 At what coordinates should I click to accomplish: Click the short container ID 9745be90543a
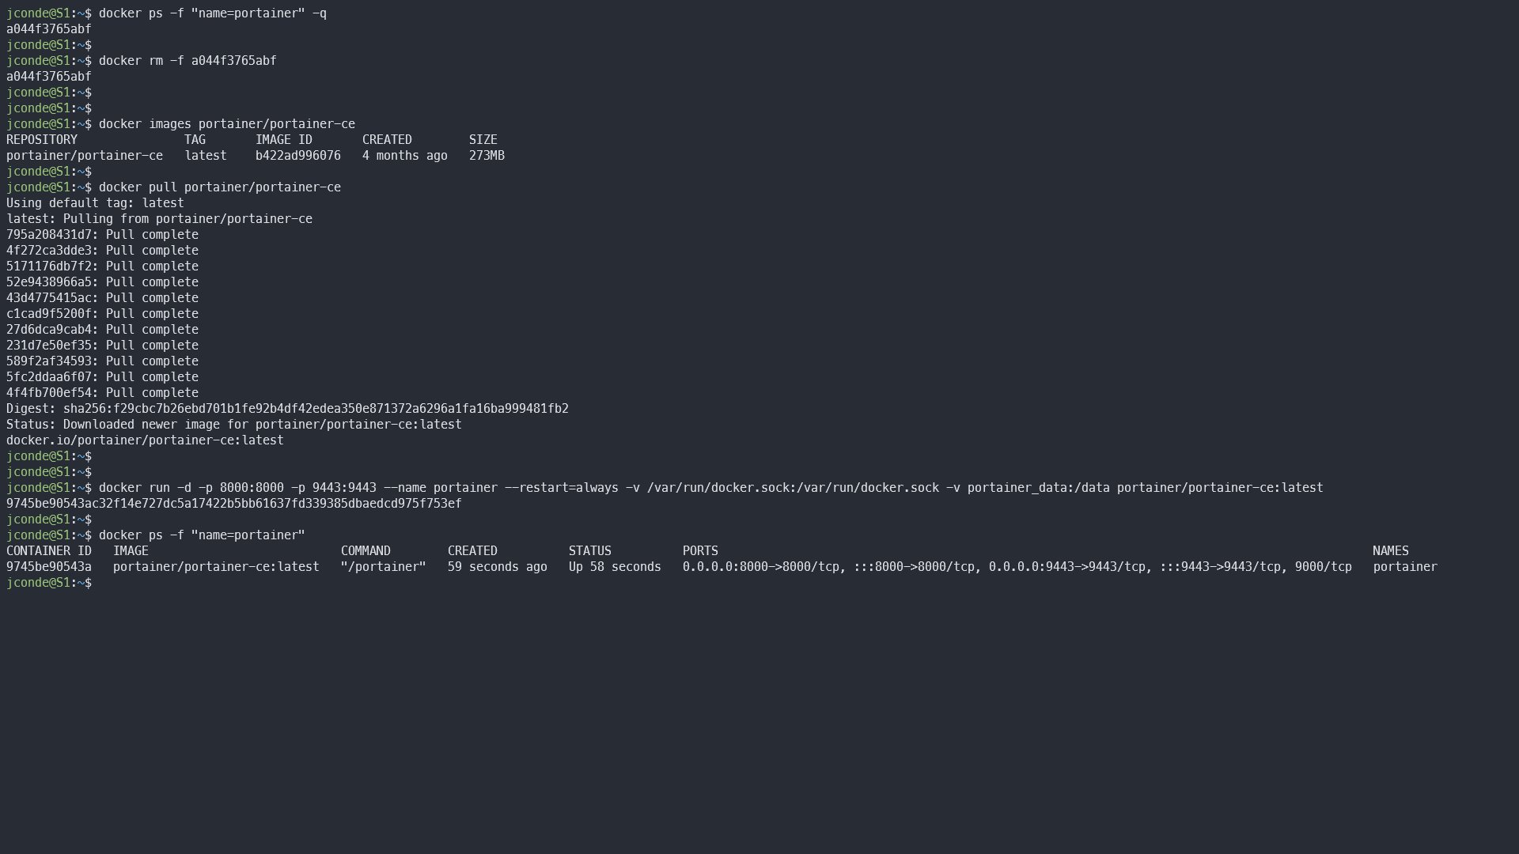coord(49,567)
